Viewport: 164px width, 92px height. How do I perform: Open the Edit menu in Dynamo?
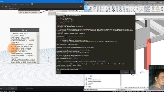(3, 4)
